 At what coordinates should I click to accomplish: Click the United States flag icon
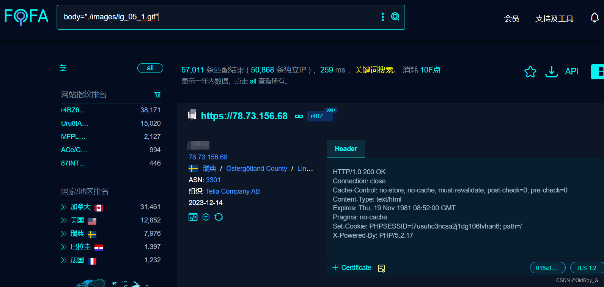92,221
